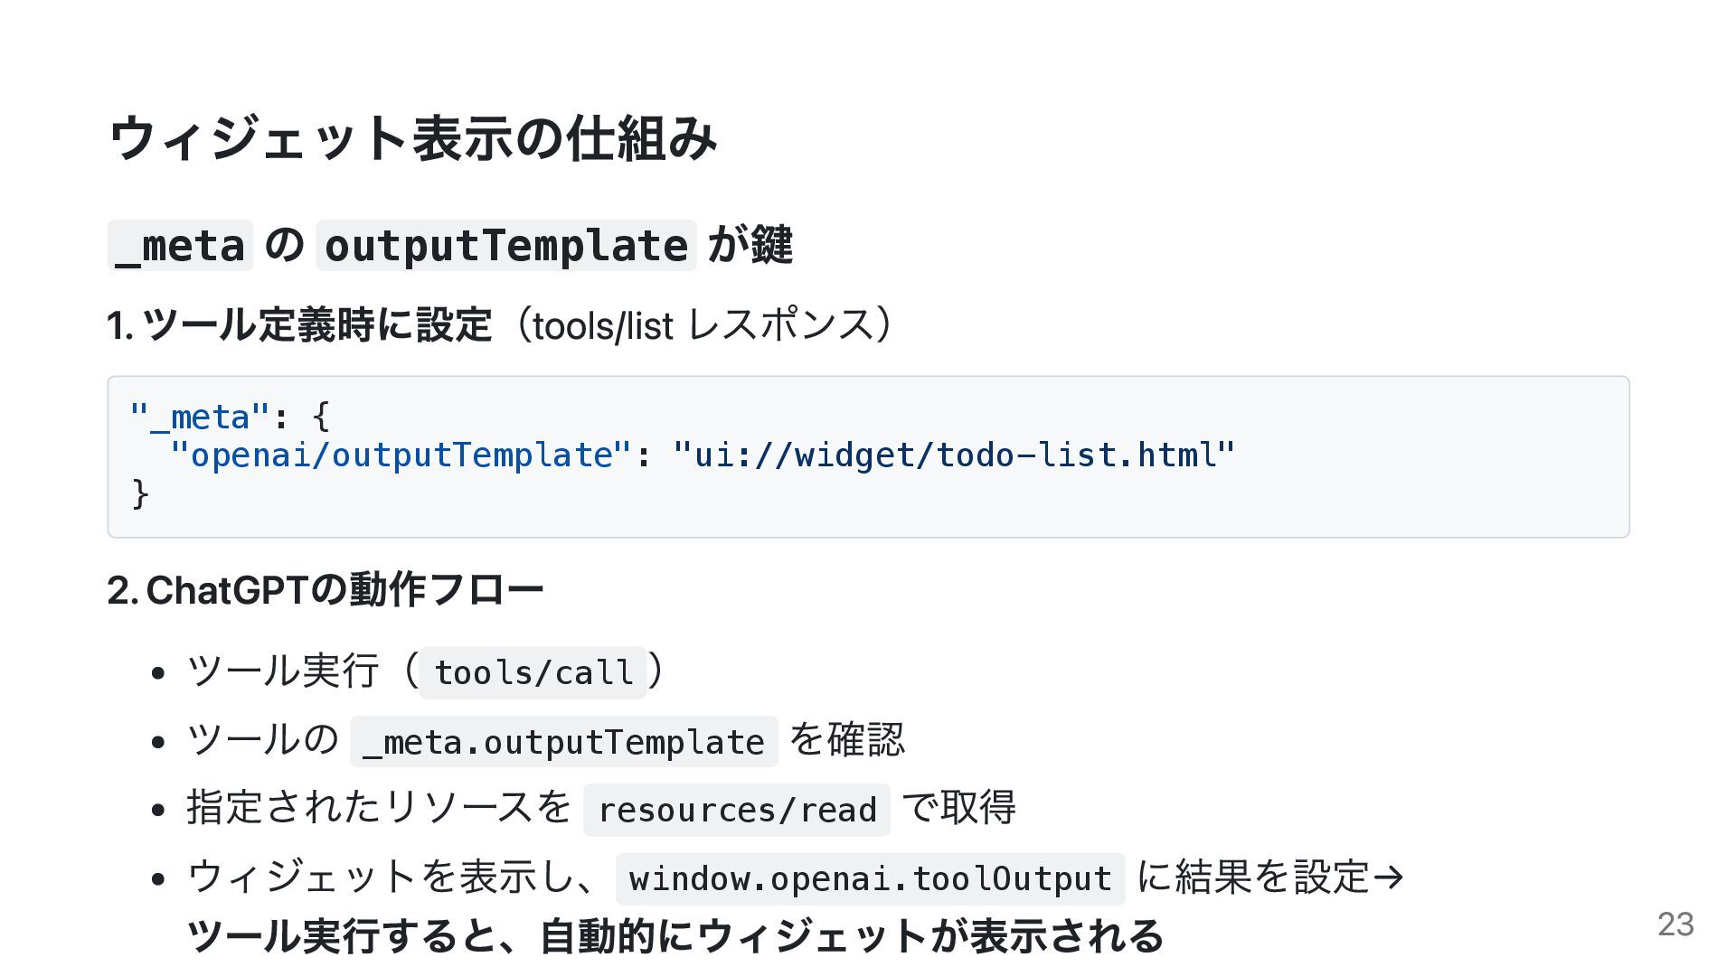The height and width of the screenshot is (976, 1736).
Task: Click the window.openai.toolOutput inline code
Action: click(x=870, y=879)
